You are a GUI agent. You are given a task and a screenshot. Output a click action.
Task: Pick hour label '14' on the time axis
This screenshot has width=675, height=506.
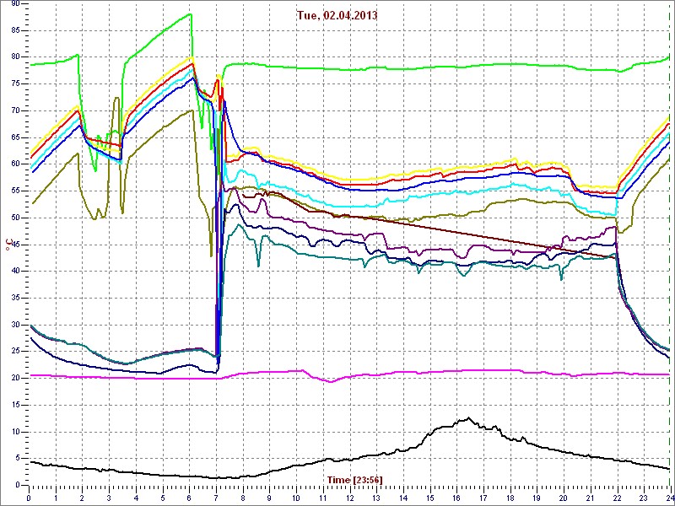[403, 498]
